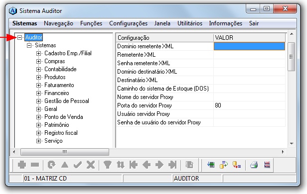307x194 pixels.
Task: Click the Sistema Auditor title bar logo
Action: (x=13, y=11)
